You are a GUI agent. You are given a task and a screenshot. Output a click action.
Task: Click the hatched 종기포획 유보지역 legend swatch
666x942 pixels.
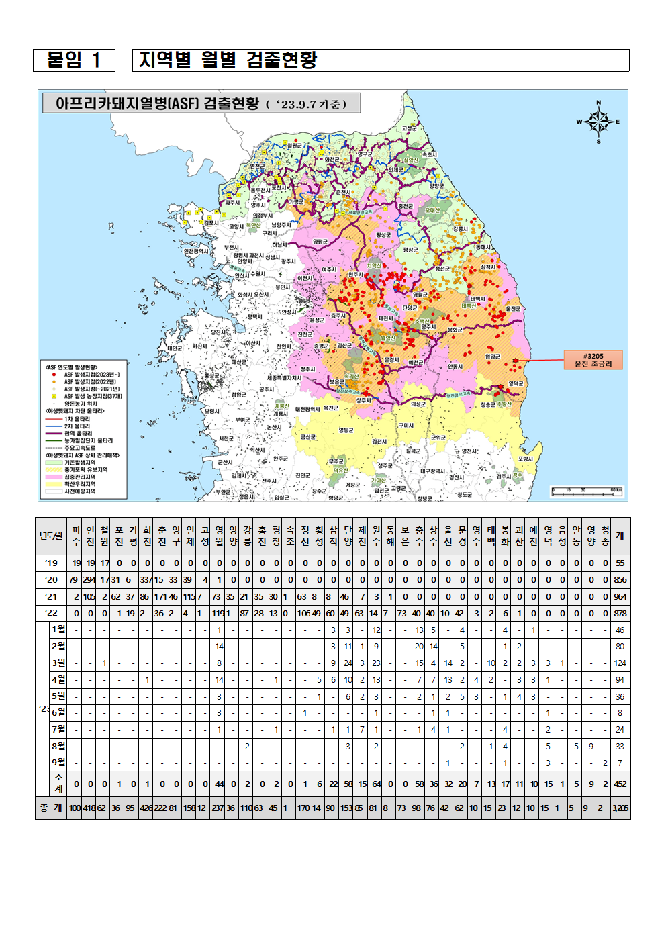[x=54, y=470]
